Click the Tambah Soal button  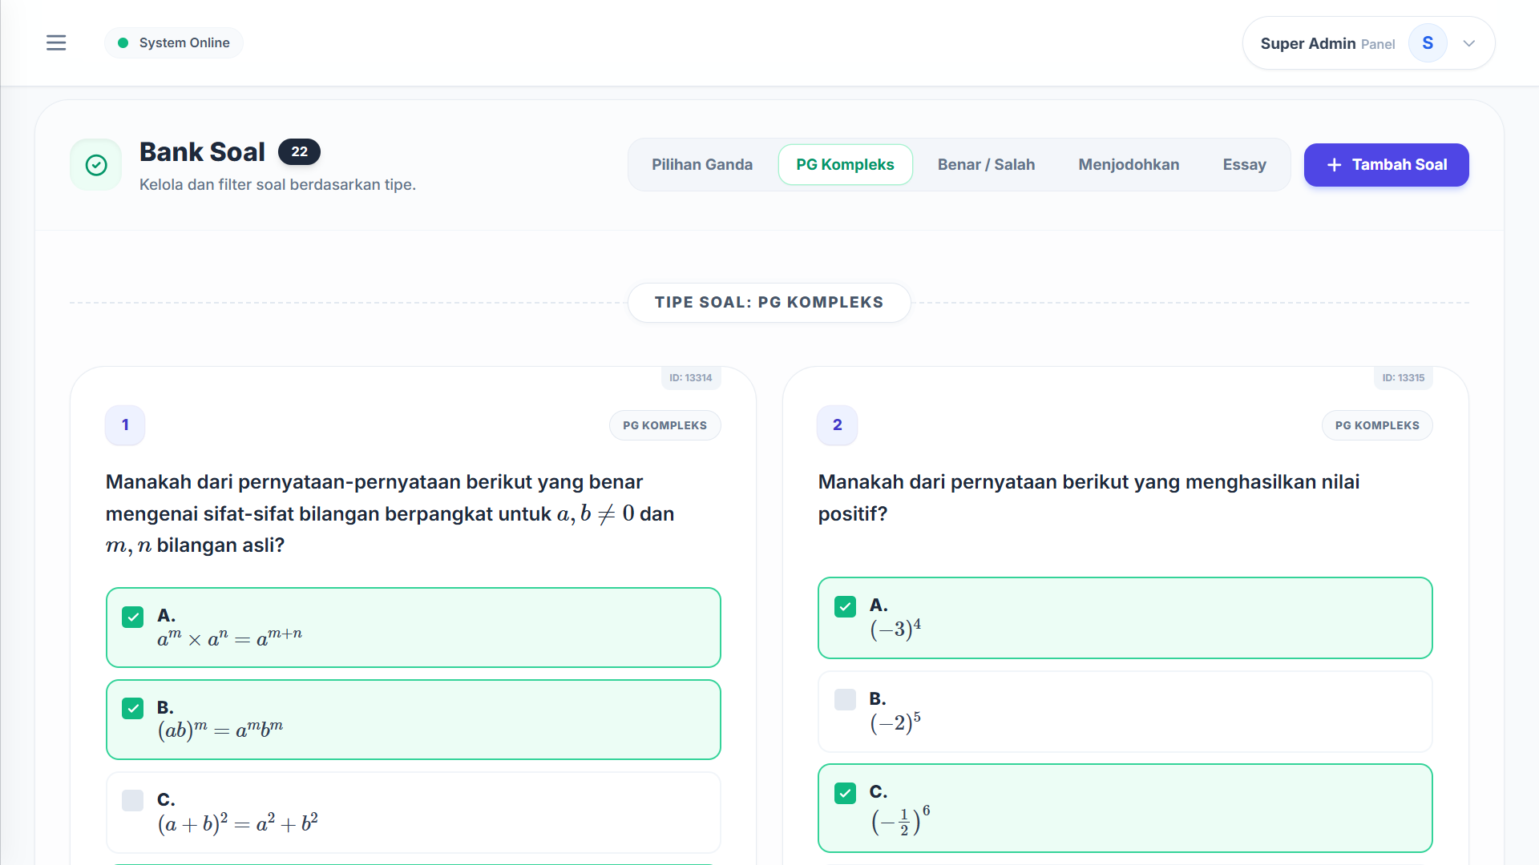pos(1386,165)
